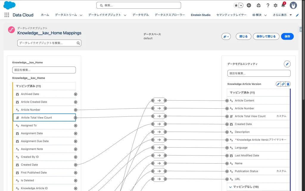Image resolution: width=305 pixels, height=191 pixels.
Task: Switch to the データモデル tab
Action: 141,15
